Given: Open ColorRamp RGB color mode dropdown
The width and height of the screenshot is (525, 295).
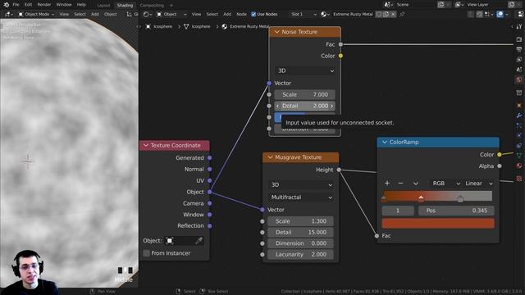Looking at the screenshot, I should 445,184.
